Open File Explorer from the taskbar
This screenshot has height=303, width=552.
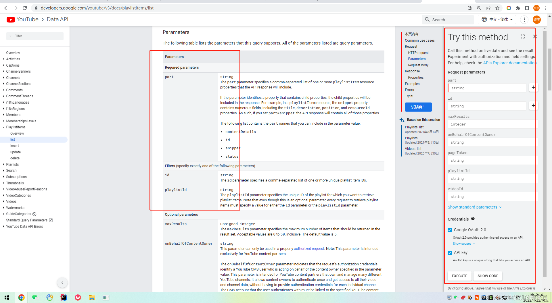(92, 298)
